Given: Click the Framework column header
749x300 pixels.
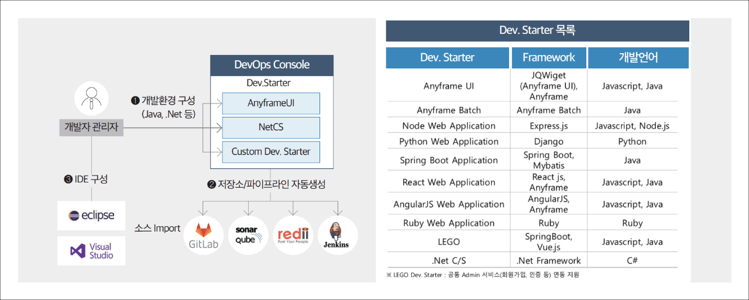Looking at the screenshot, I should click(x=549, y=58).
